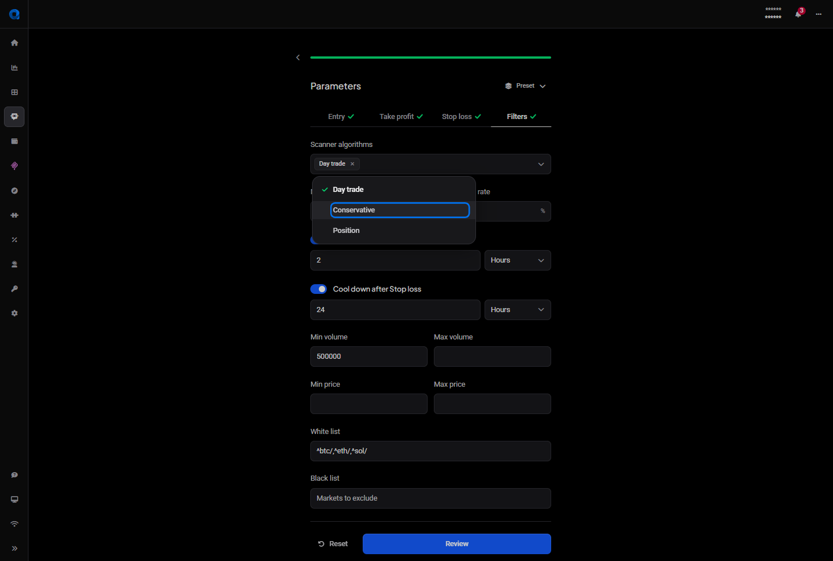Image resolution: width=833 pixels, height=561 pixels.
Task: Open the gear settings icon in the sidebar
Action: [14, 313]
